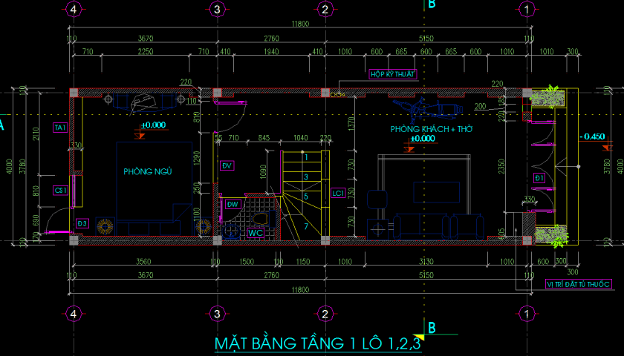Click the WC room label
Image resolution: width=624 pixels, height=356 pixels.
click(255, 233)
